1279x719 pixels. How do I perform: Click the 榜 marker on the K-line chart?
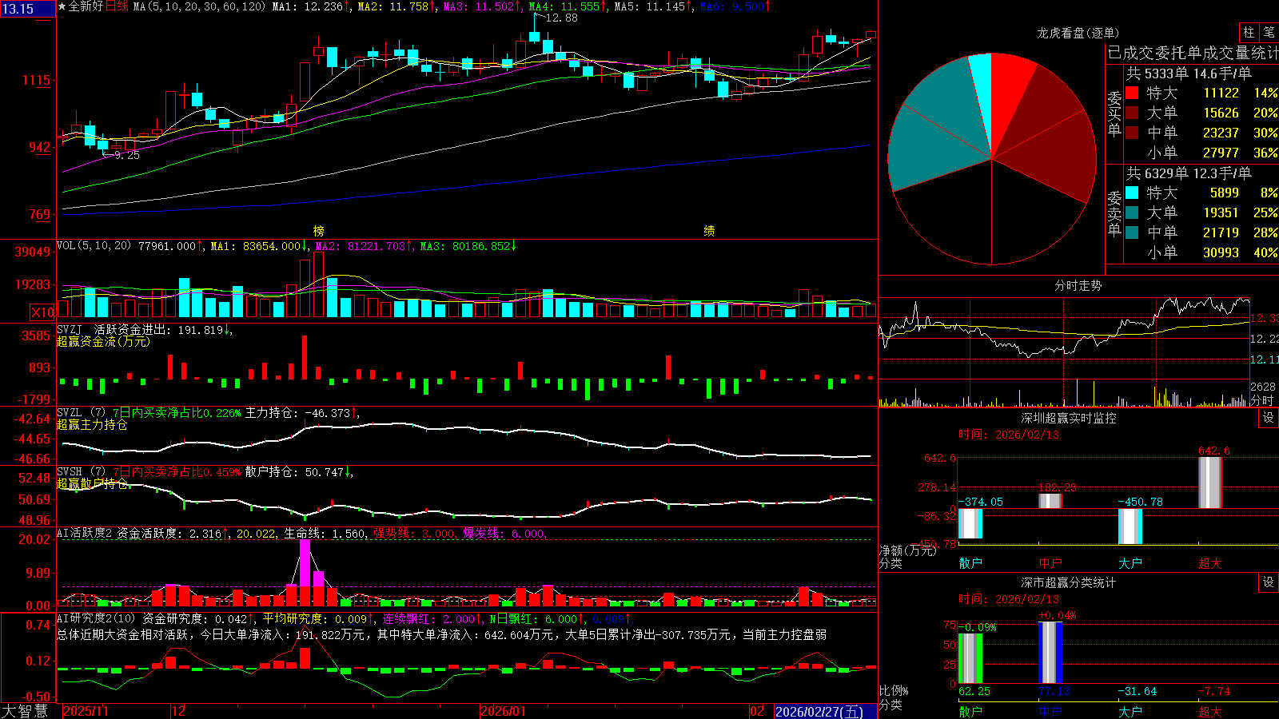(x=319, y=231)
